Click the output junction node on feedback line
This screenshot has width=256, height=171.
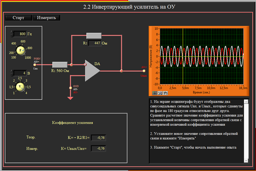tap(121, 71)
